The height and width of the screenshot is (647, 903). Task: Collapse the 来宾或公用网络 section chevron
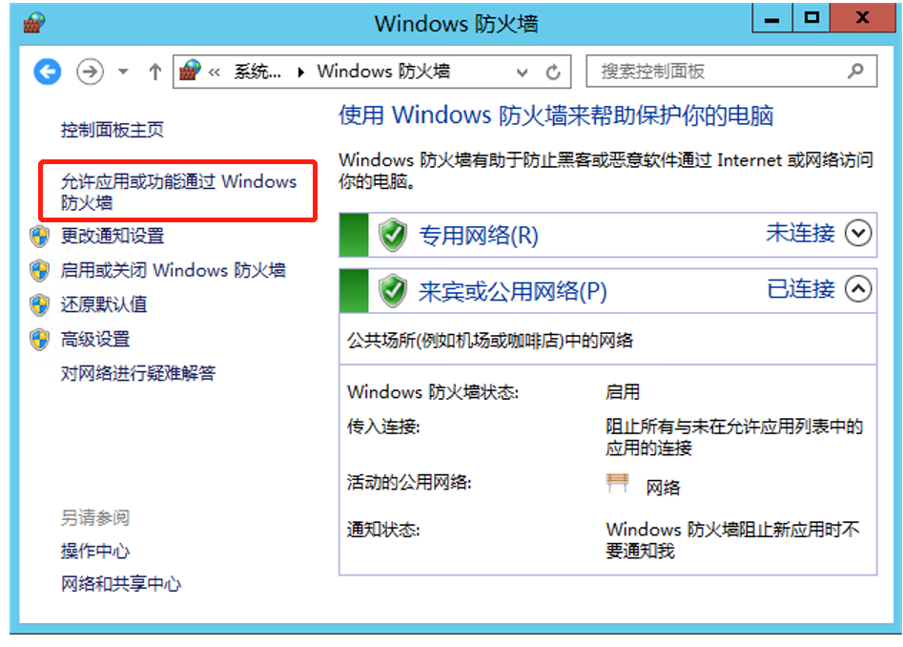858,288
